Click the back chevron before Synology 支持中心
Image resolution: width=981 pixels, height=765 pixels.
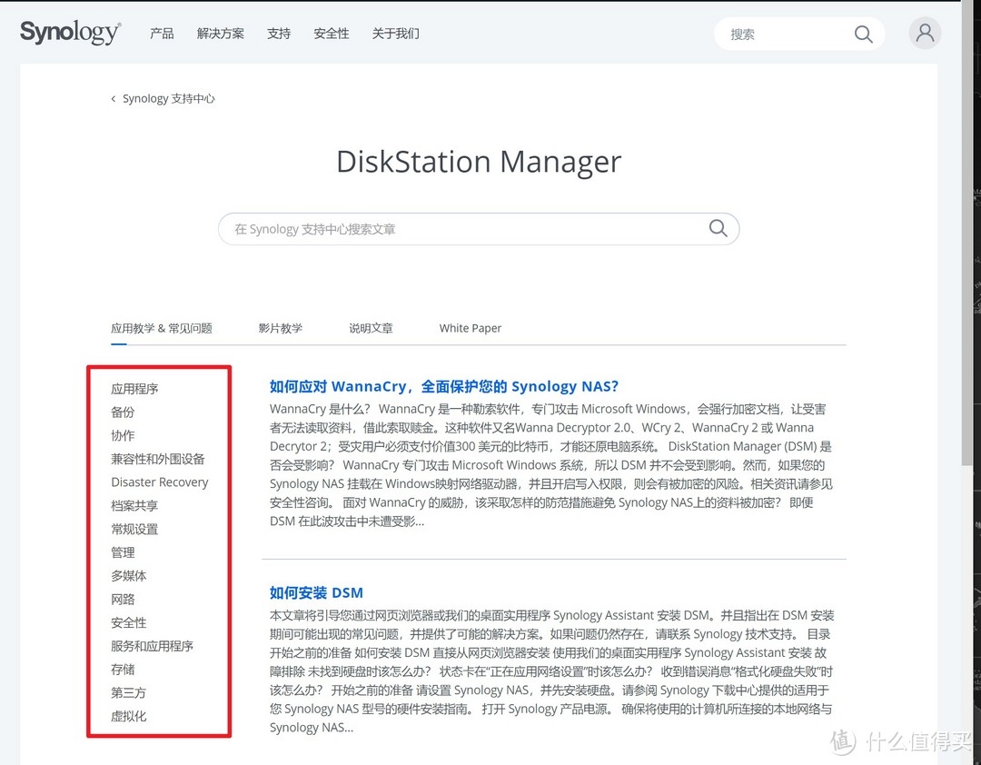[114, 98]
